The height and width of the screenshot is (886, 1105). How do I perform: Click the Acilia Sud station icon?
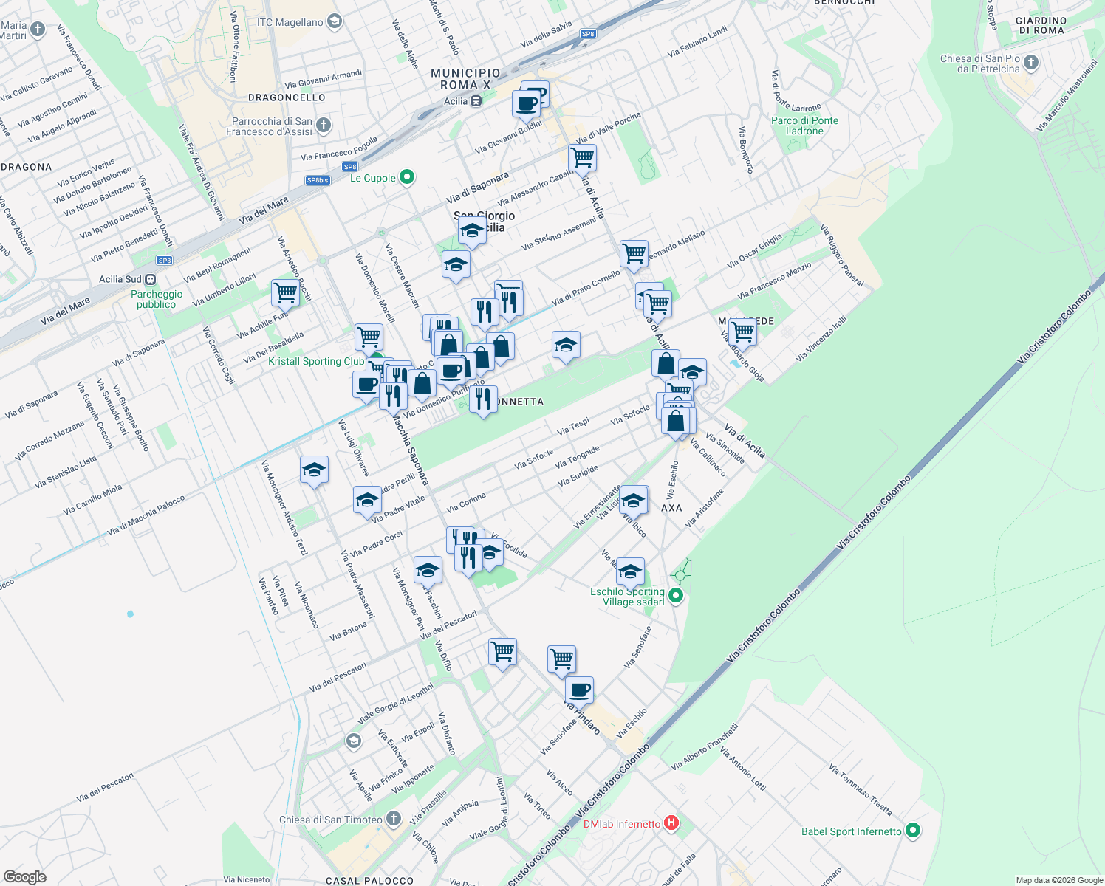(150, 281)
